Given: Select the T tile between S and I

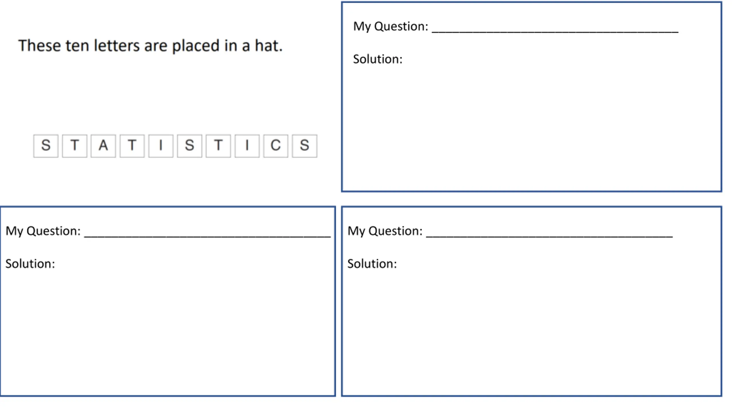Looking at the screenshot, I should 218,146.
